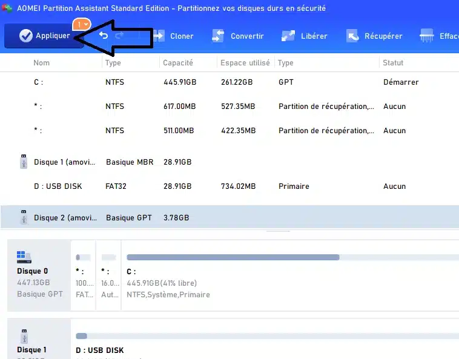Select Disque 1 (amovi...) row
This screenshot has height=359, width=459.
point(230,162)
